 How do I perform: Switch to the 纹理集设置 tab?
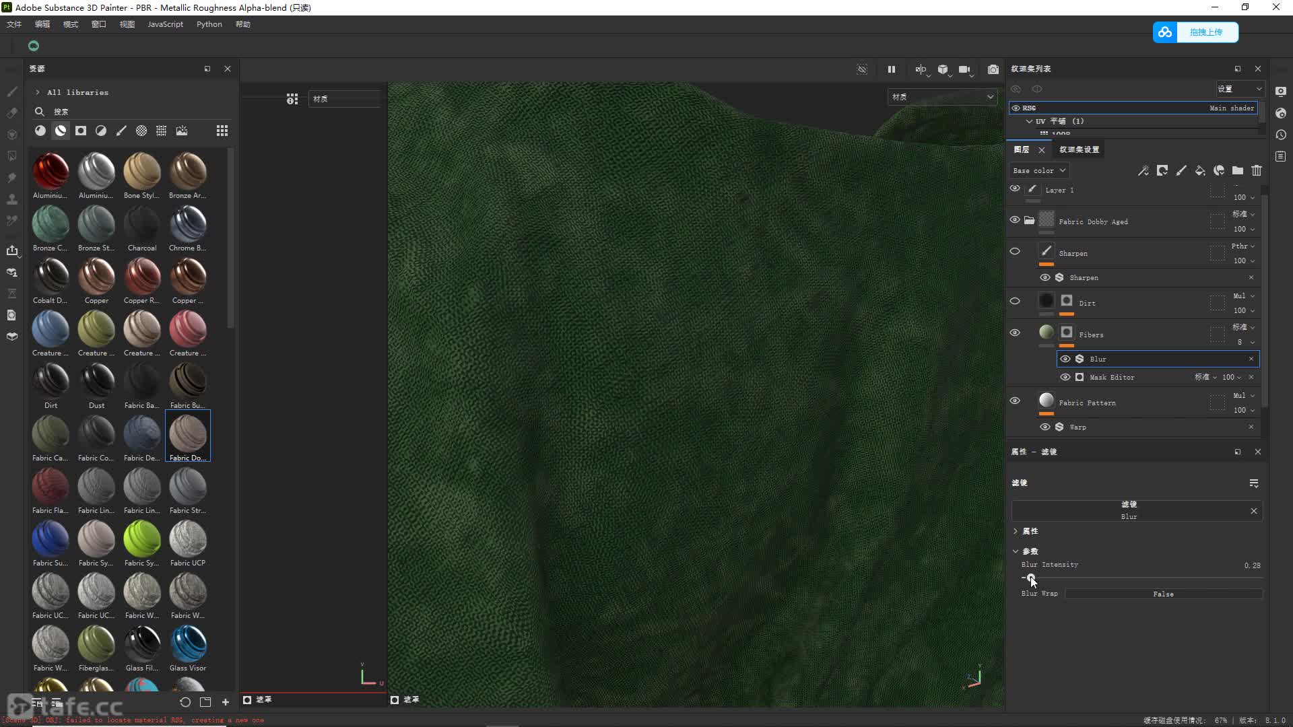(1079, 149)
